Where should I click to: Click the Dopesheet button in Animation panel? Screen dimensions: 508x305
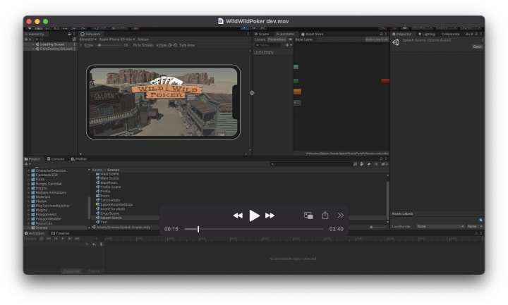pyautogui.click(x=72, y=271)
